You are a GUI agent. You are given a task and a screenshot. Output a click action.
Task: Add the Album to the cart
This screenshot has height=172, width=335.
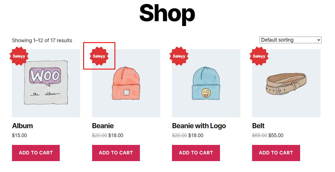pos(36,153)
